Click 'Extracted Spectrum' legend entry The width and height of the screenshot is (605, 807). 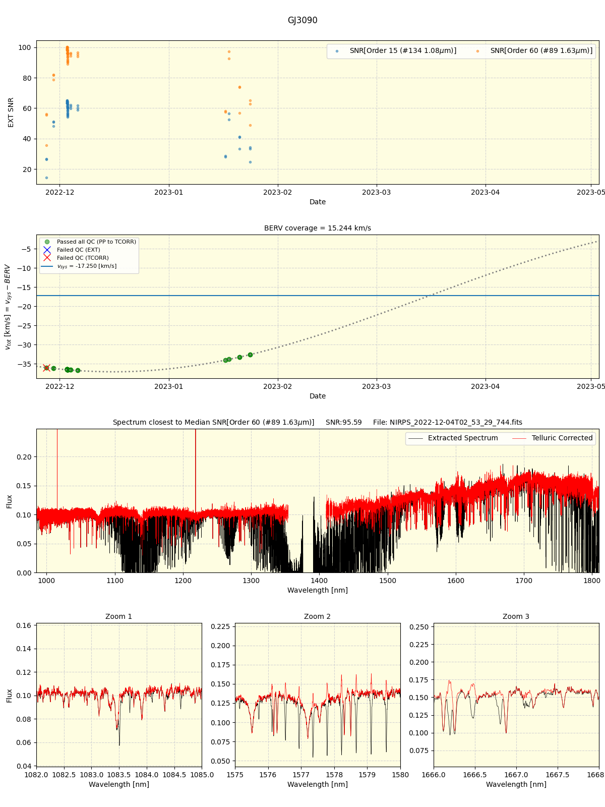[x=453, y=438]
